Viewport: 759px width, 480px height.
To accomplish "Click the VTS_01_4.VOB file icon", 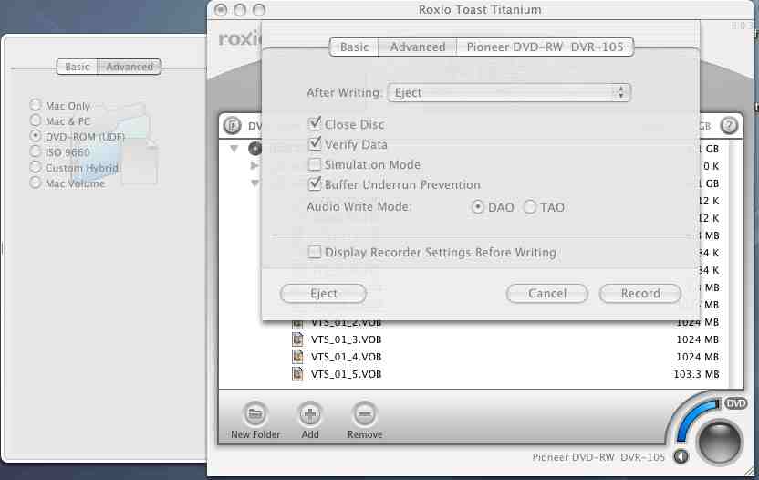I will click(x=297, y=357).
